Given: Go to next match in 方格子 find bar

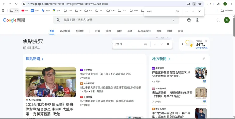Looking at the screenshot, I should pos(161,44).
